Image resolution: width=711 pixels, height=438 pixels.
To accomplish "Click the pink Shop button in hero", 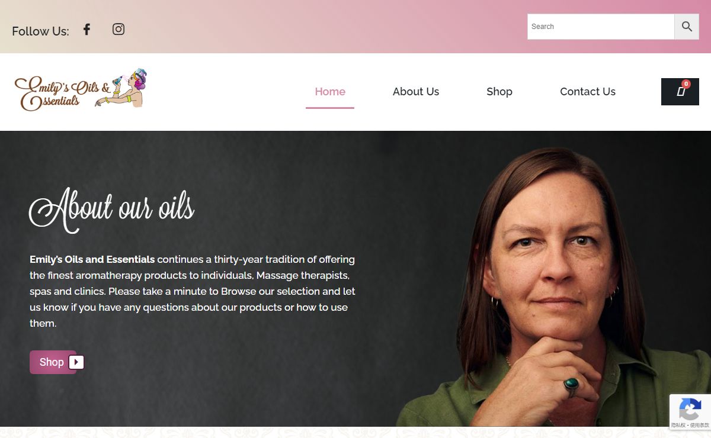I will 53,362.
